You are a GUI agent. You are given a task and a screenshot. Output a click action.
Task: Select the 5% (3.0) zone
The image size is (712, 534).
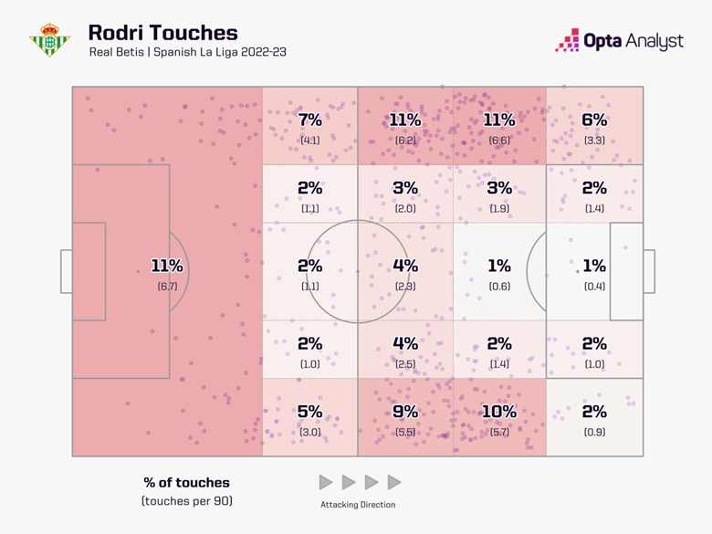click(x=309, y=418)
